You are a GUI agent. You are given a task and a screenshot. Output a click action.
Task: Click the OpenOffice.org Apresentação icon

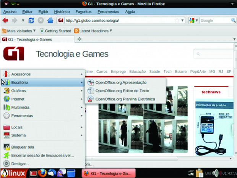click(91, 82)
